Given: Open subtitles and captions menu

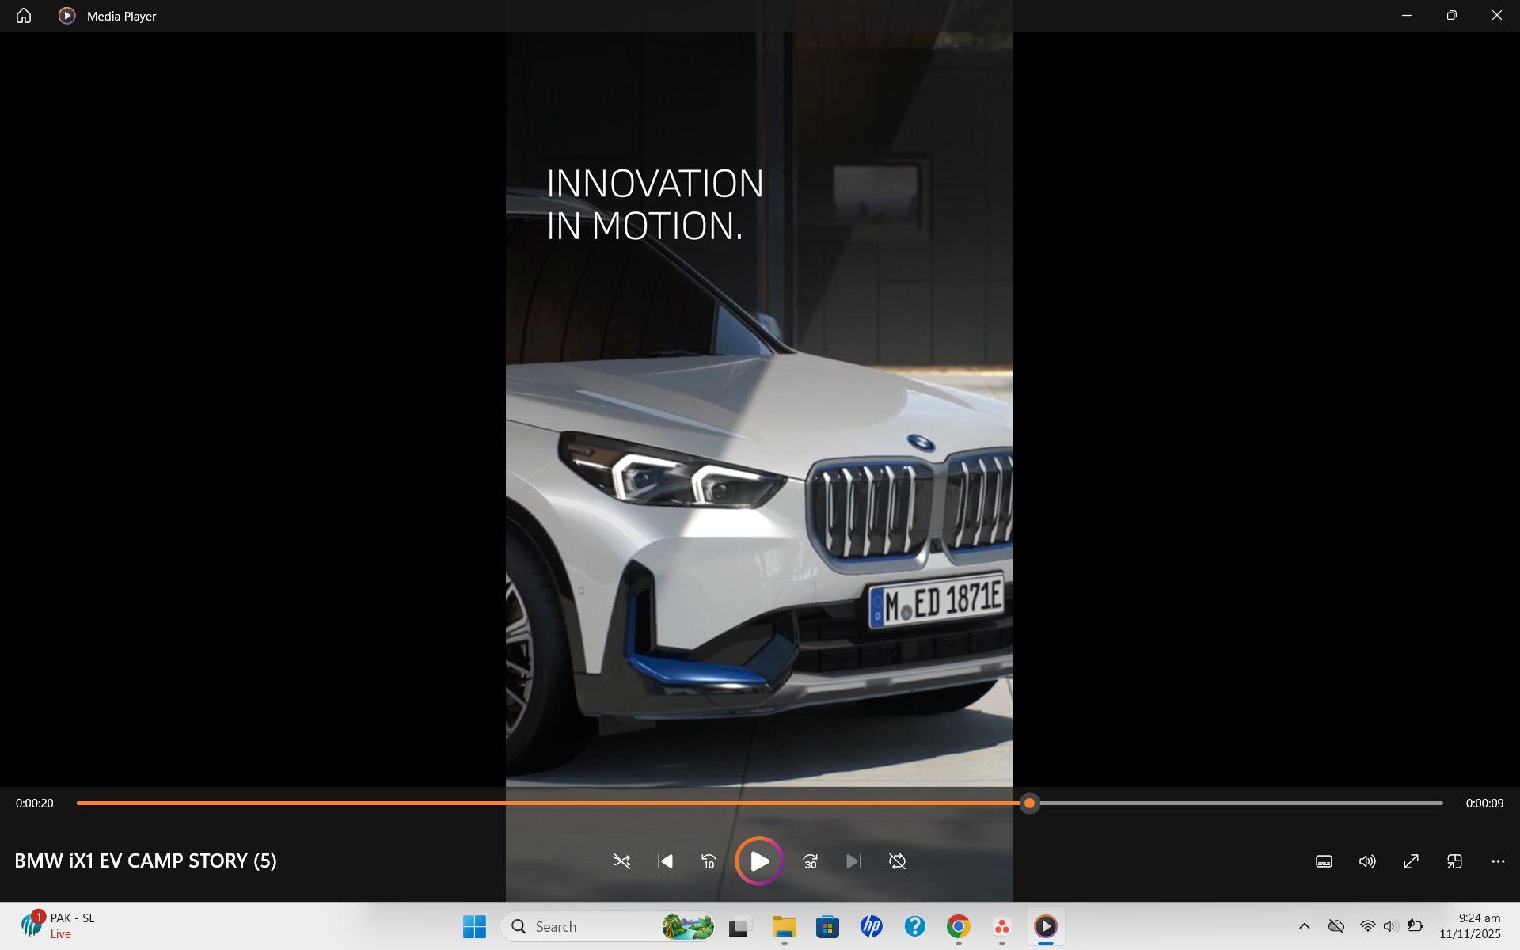Looking at the screenshot, I should pos(1324,861).
